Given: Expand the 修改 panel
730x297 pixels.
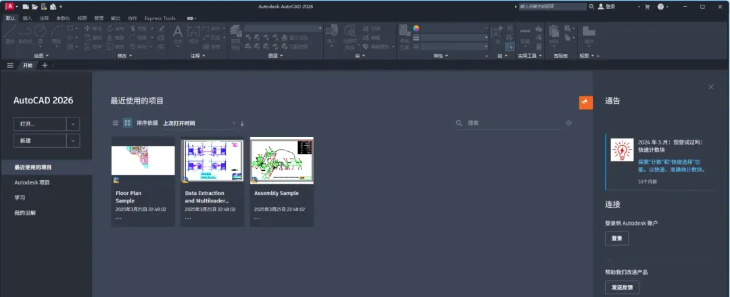Looking at the screenshot, I should (124, 56).
